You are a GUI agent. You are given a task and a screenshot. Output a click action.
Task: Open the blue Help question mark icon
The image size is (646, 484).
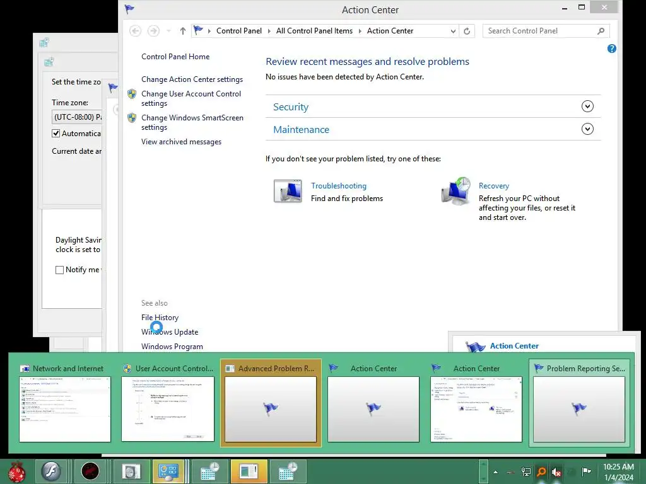[x=612, y=49]
